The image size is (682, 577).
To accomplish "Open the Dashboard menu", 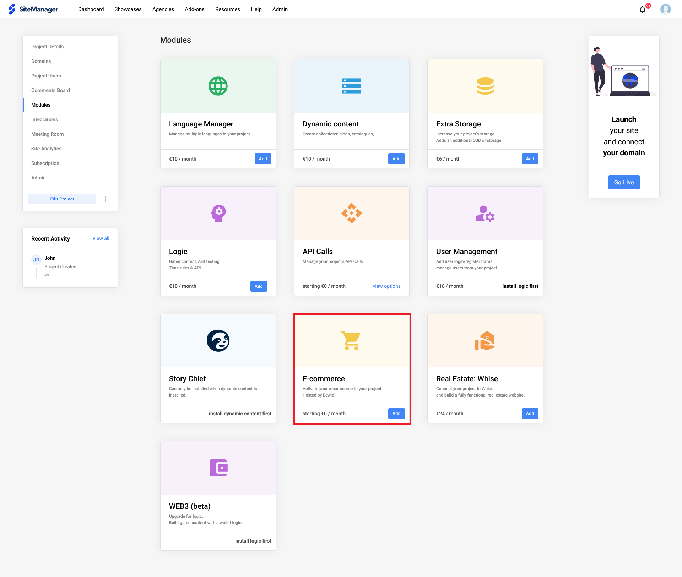I will (x=91, y=9).
